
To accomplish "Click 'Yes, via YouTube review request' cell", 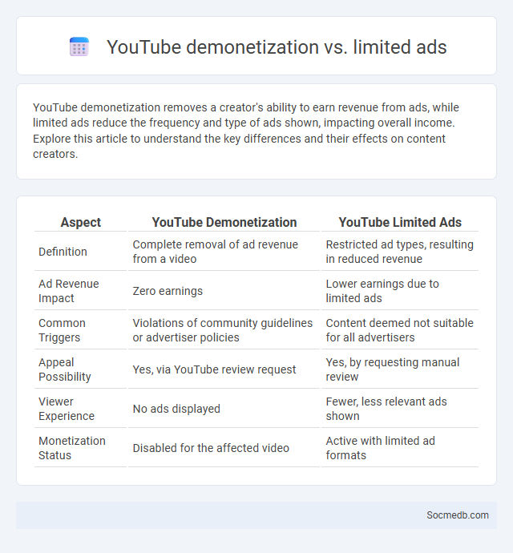I will (214, 369).
